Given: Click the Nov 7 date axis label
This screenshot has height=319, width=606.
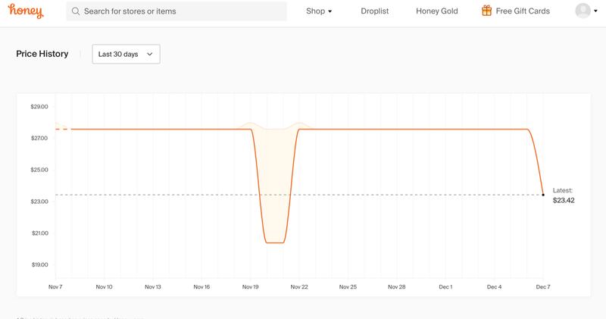Looking at the screenshot, I should 55,287.
